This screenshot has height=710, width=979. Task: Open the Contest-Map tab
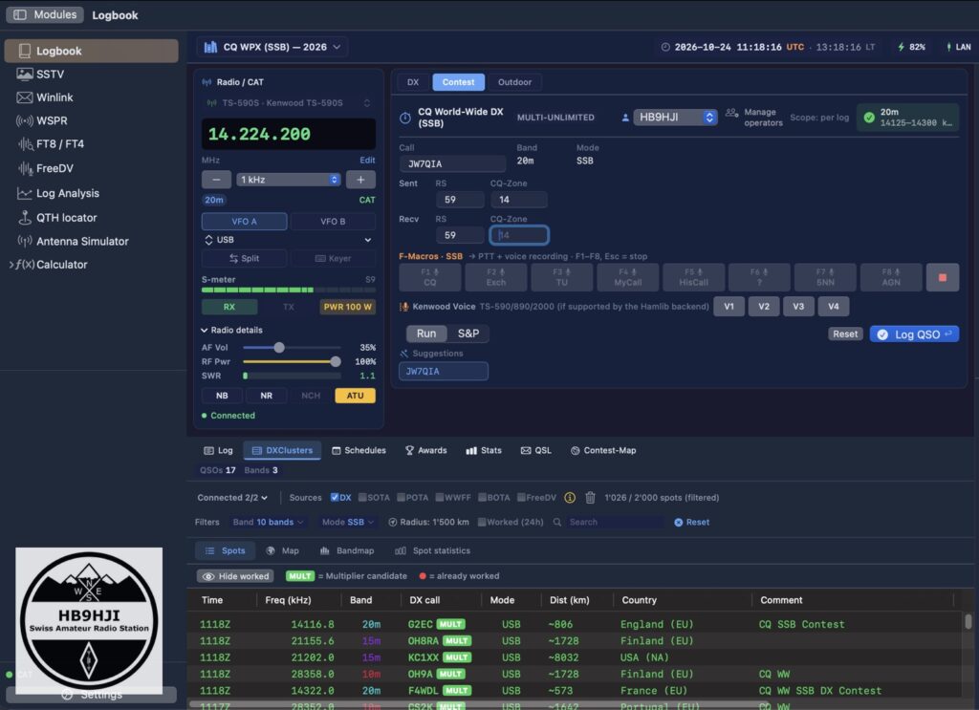(x=603, y=450)
